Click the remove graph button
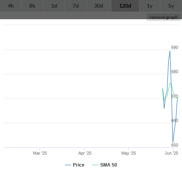The image size is (182, 175). pos(164,17)
